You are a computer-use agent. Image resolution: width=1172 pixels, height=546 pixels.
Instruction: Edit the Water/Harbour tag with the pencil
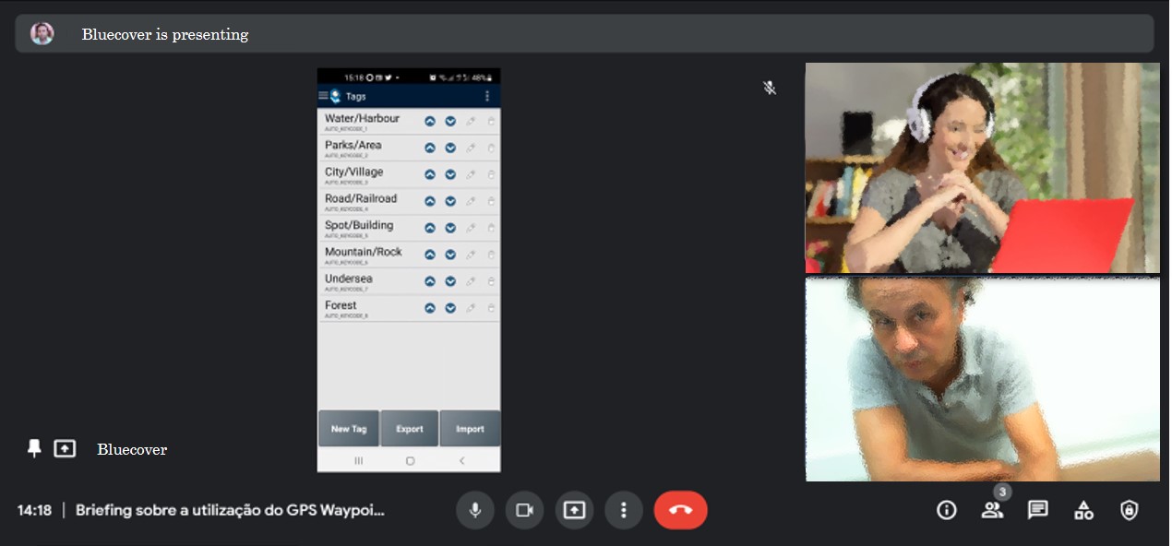(x=471, y=121)
